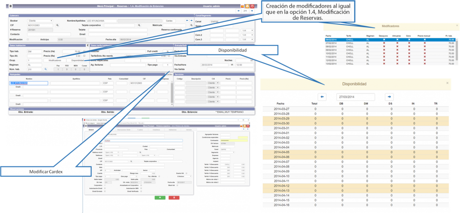Click the green save button in client form
Viewport: 460px width, 213px height.
tap(159, 197)
